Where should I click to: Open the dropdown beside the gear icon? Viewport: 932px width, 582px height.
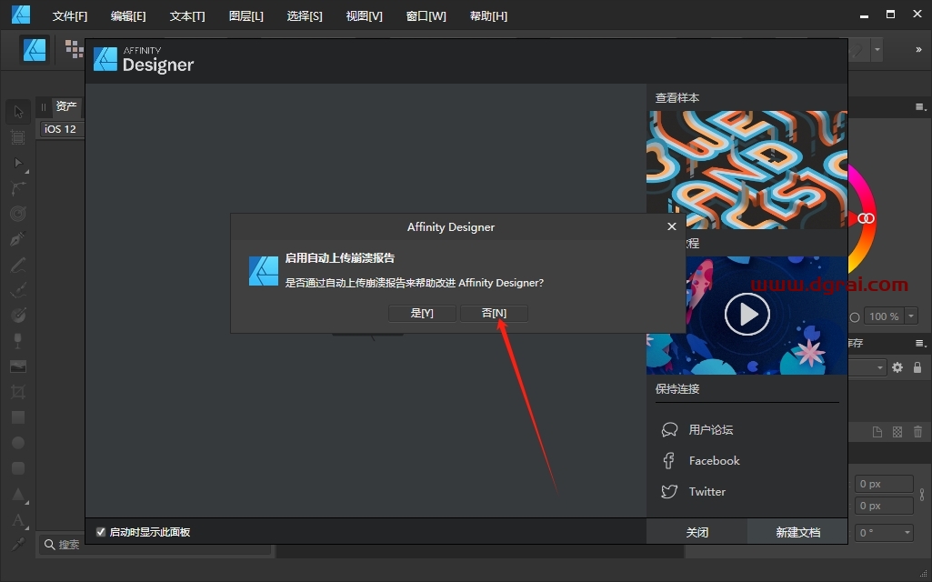880,367
